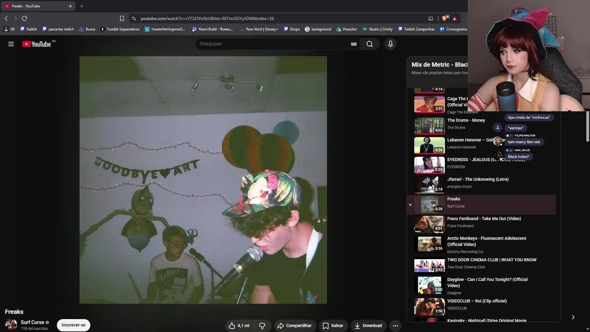The width and height of the screenshot is (590, 332).
Task: Open the Nami Build - Runes bookmark
Action: click(x=212, y=29)
